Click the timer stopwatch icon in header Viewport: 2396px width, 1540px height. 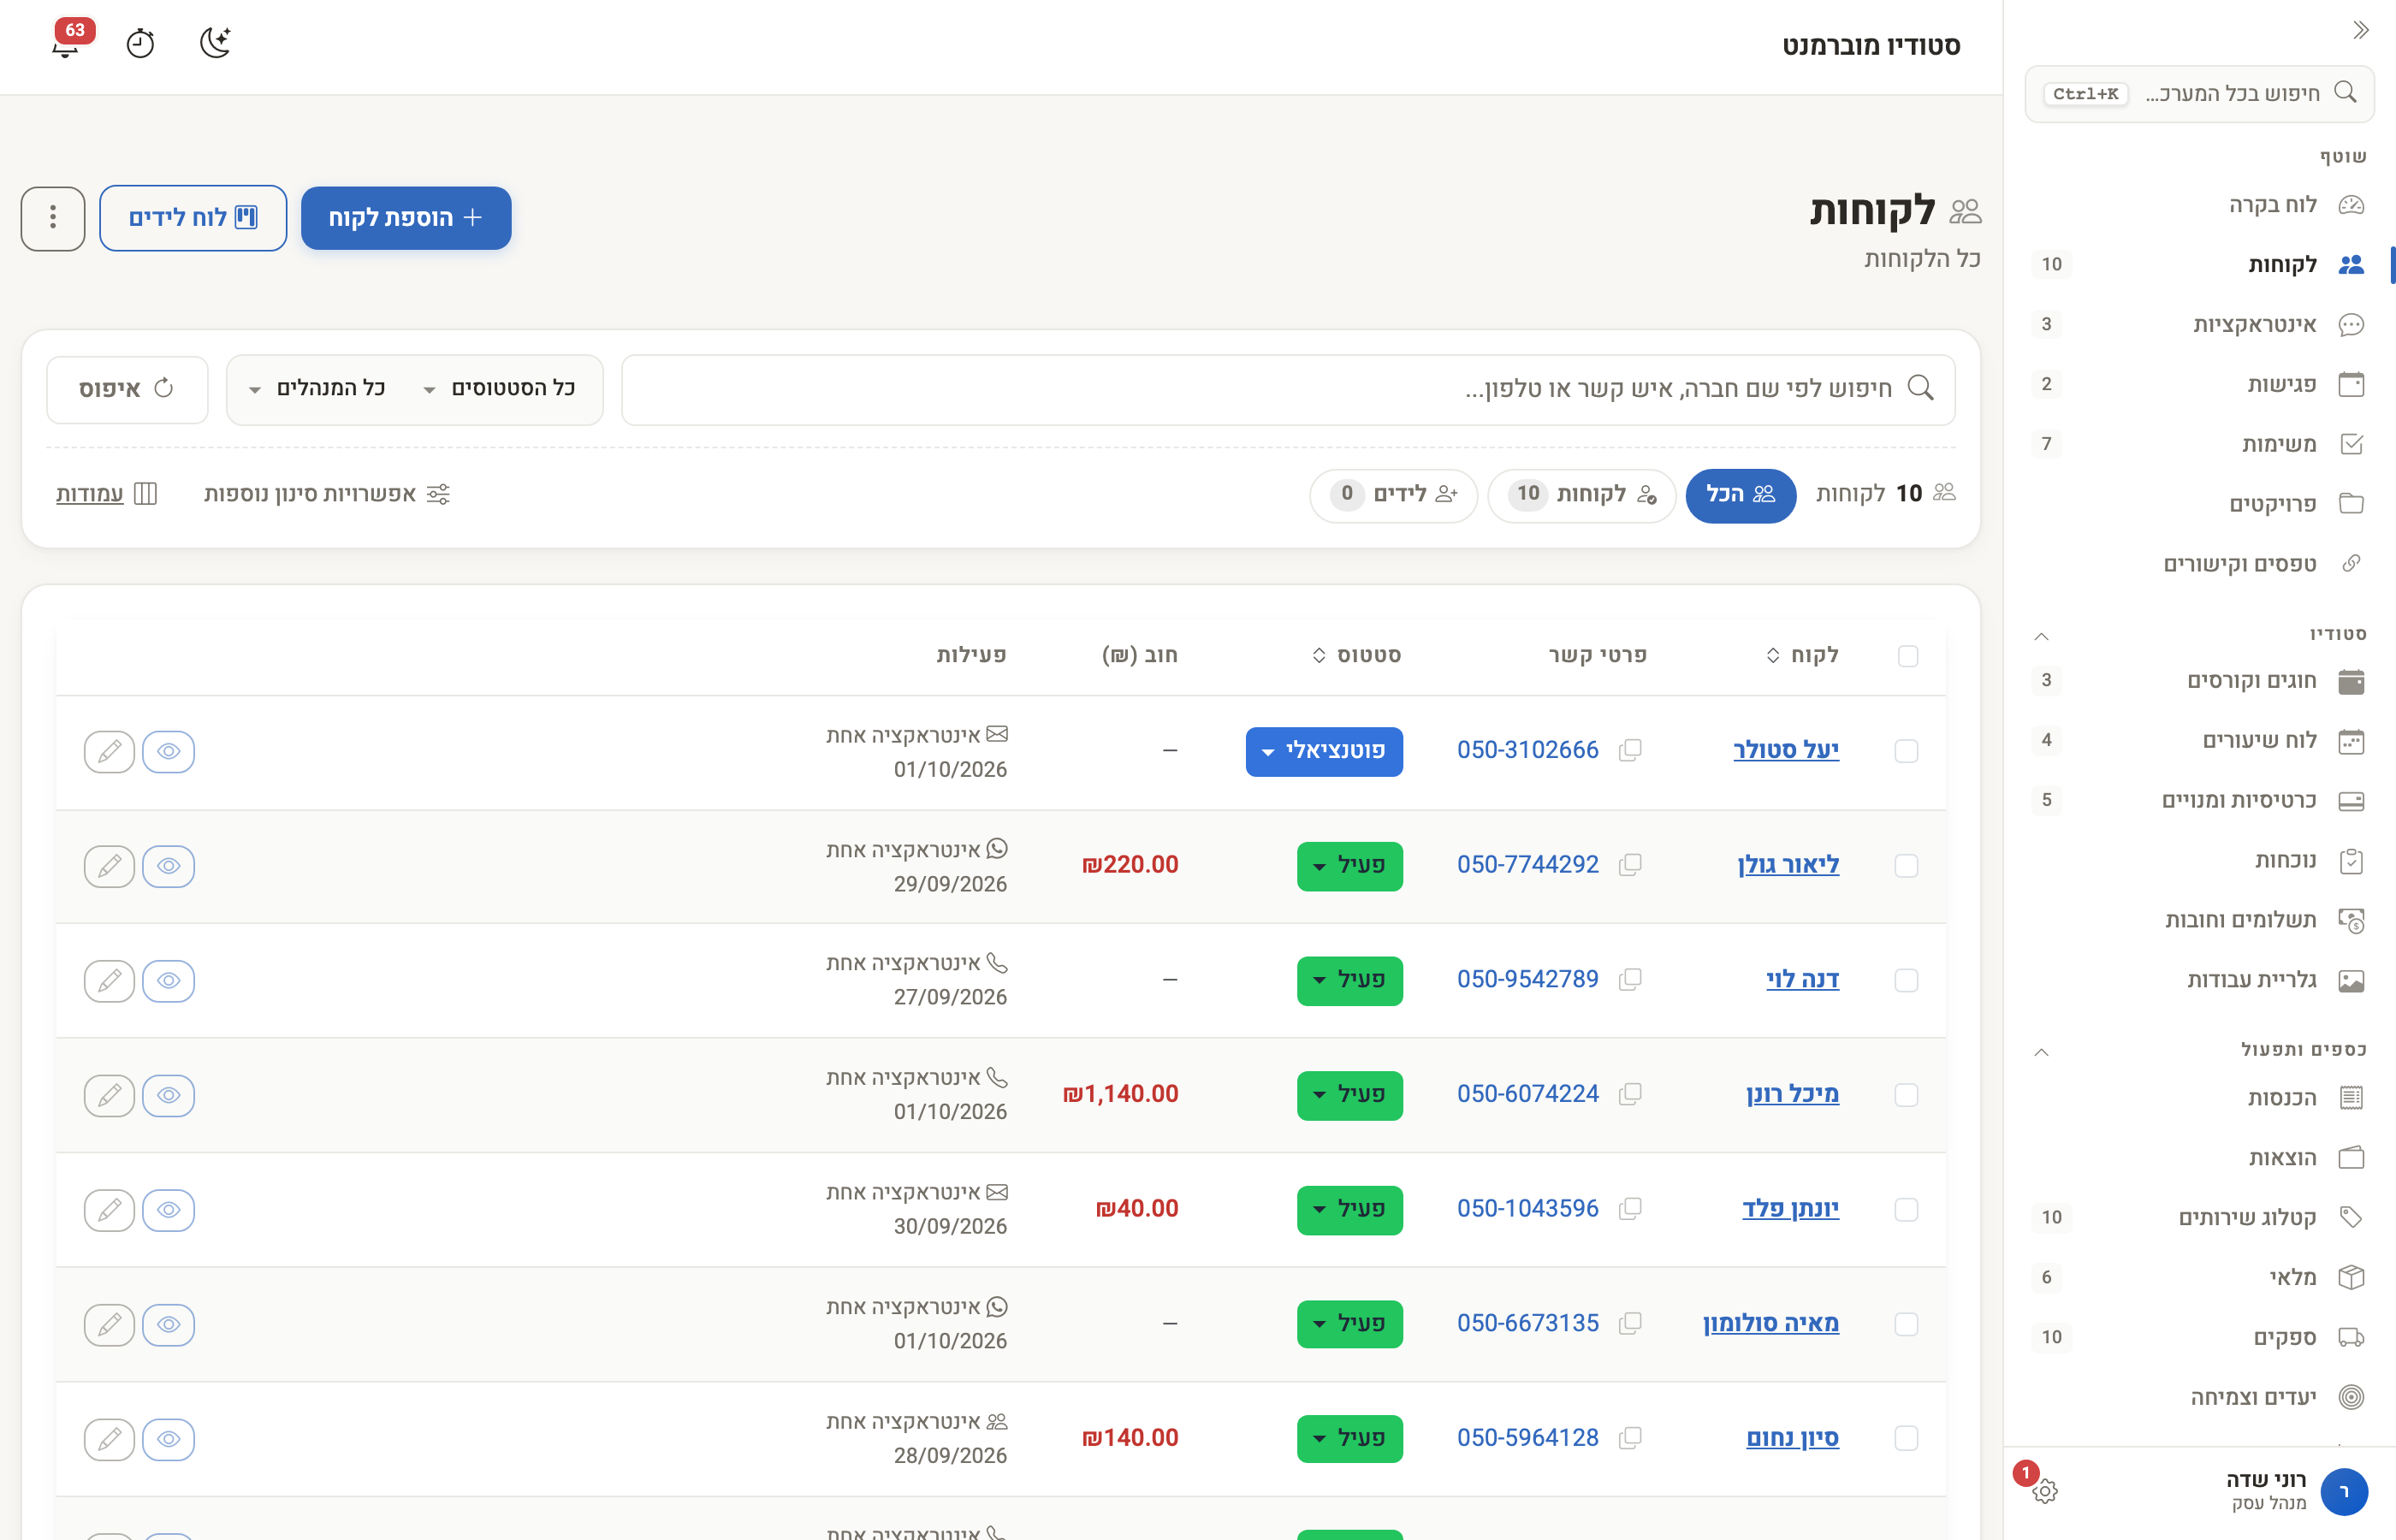[x=140, y=43]
